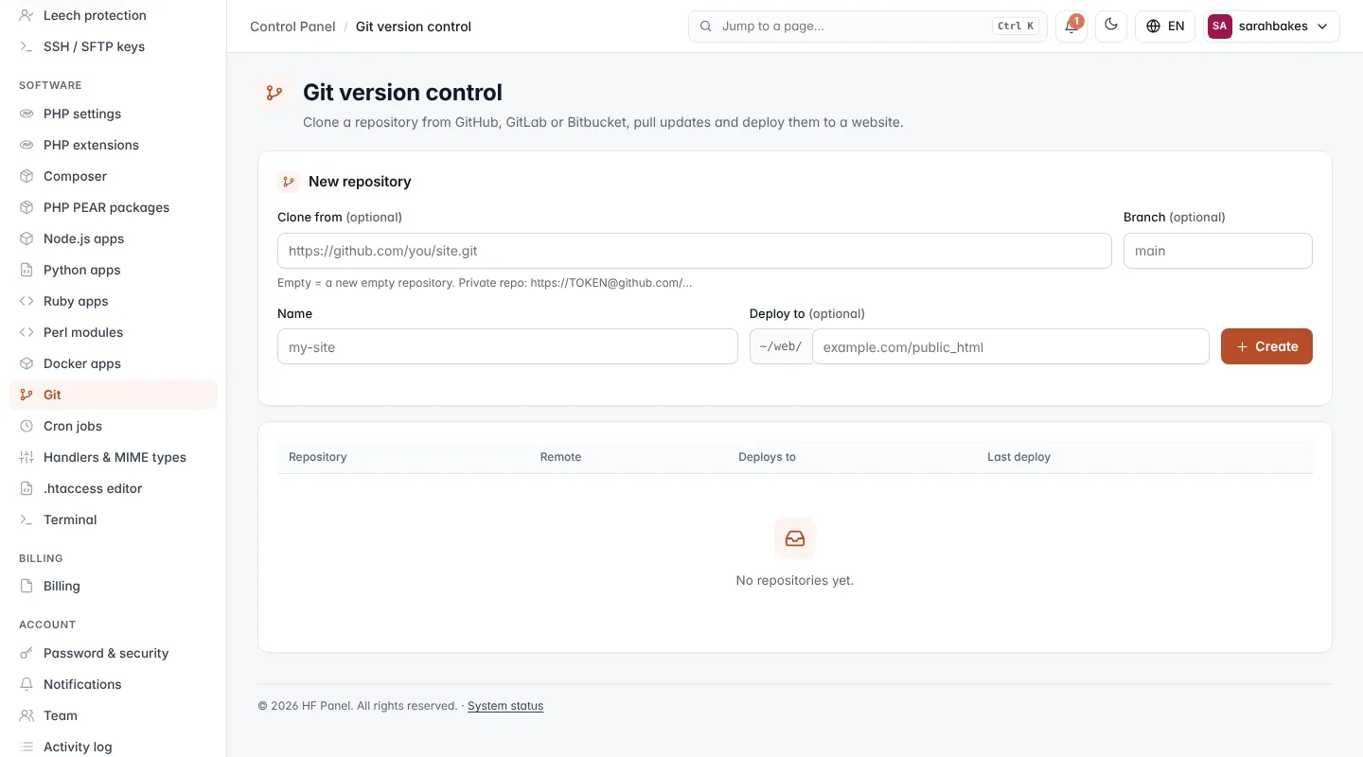Click the Docker apps box icon
Screen dimensions: 1363x757
(x=27, y=363)
